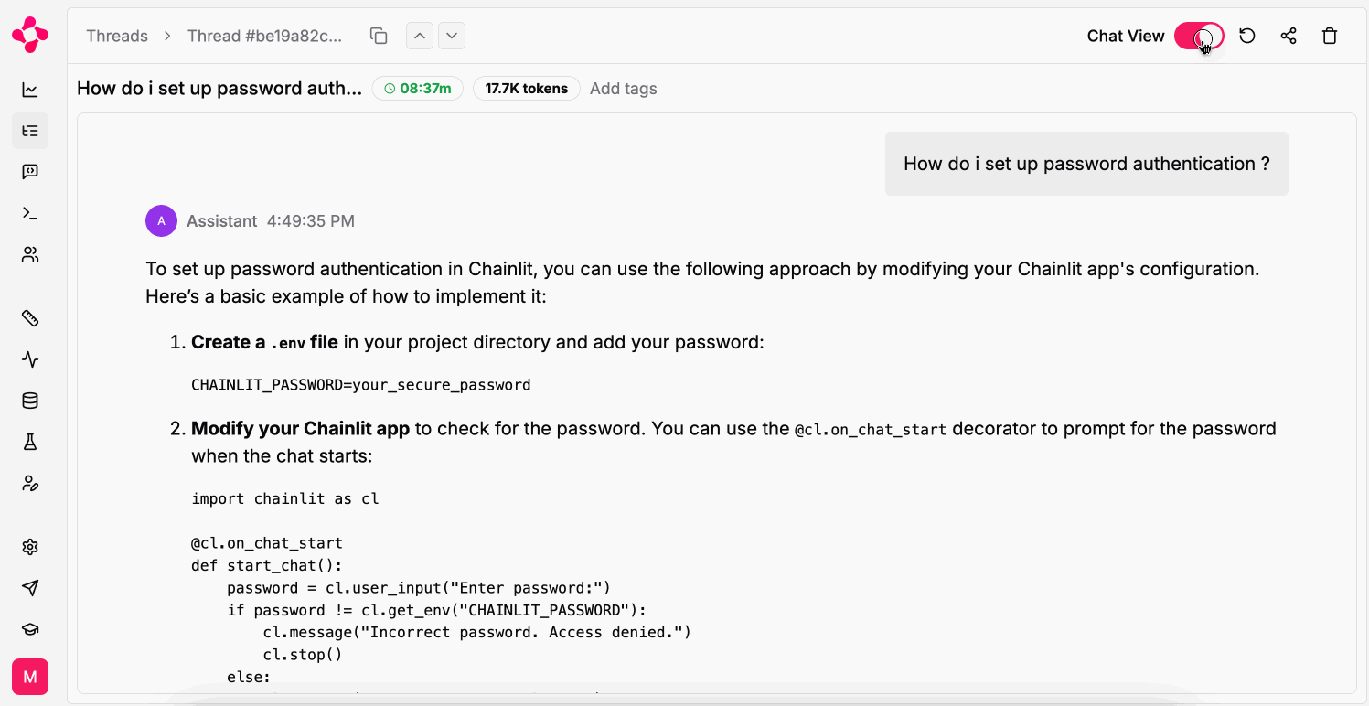The width and height of the screenshot is (1369, 706).
Task: Click the 'Create a .env file' step text
Action: [264, 342]
